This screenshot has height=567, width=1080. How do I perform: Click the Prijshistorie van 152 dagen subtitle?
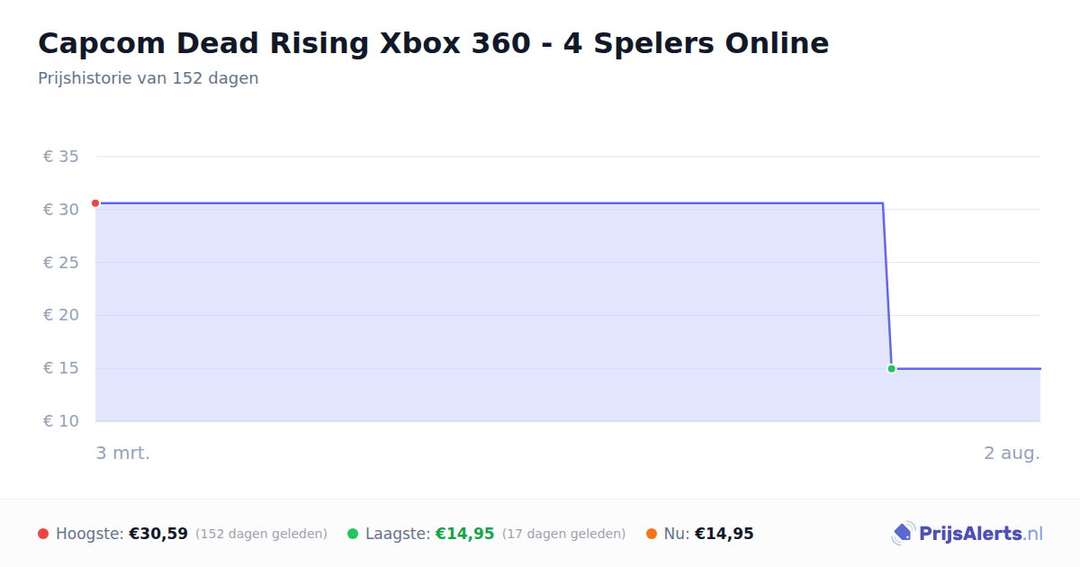[148, 78]
